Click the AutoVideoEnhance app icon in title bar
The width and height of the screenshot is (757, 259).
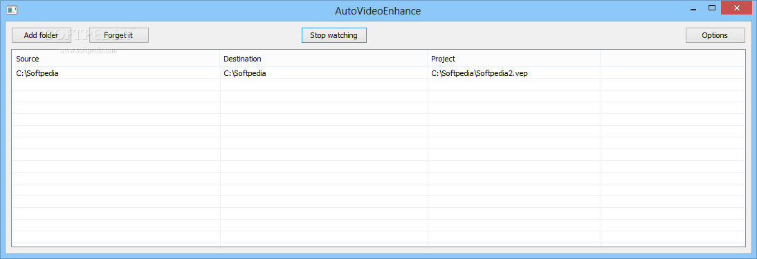(x=12, y=10)
